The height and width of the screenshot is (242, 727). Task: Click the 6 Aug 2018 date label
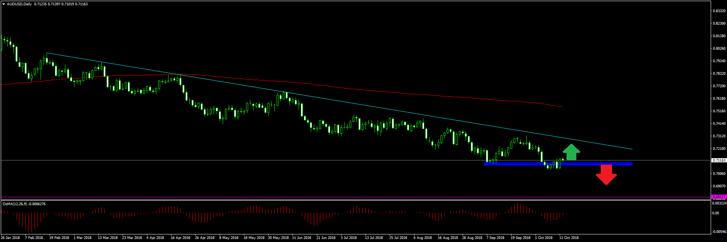[x=423, y=238]
